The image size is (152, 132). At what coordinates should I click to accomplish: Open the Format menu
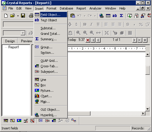coord(51,8)
